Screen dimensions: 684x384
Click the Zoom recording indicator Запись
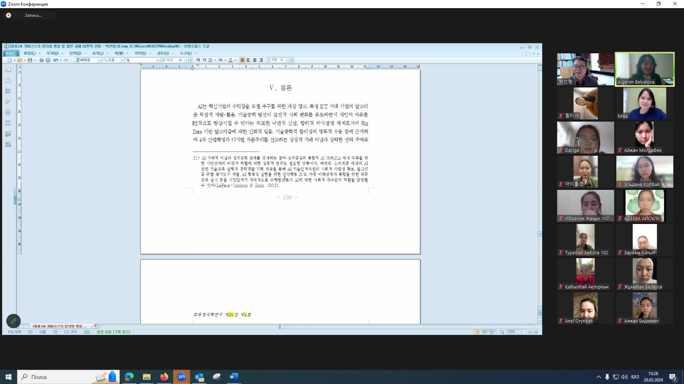(29, 15)
